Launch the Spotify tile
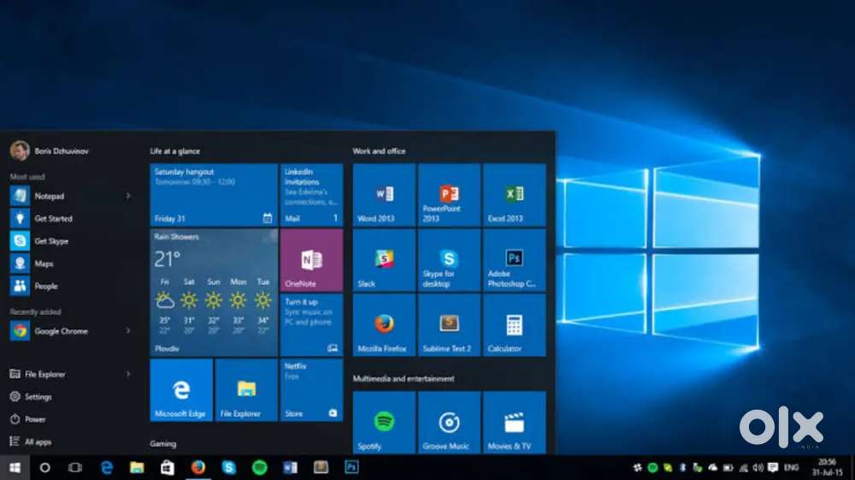855x480 pixels. coord(384,422)
